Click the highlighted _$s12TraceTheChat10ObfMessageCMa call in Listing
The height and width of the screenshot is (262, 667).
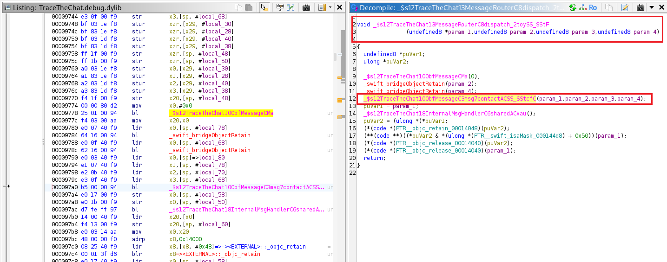click(x=221, y=113)
